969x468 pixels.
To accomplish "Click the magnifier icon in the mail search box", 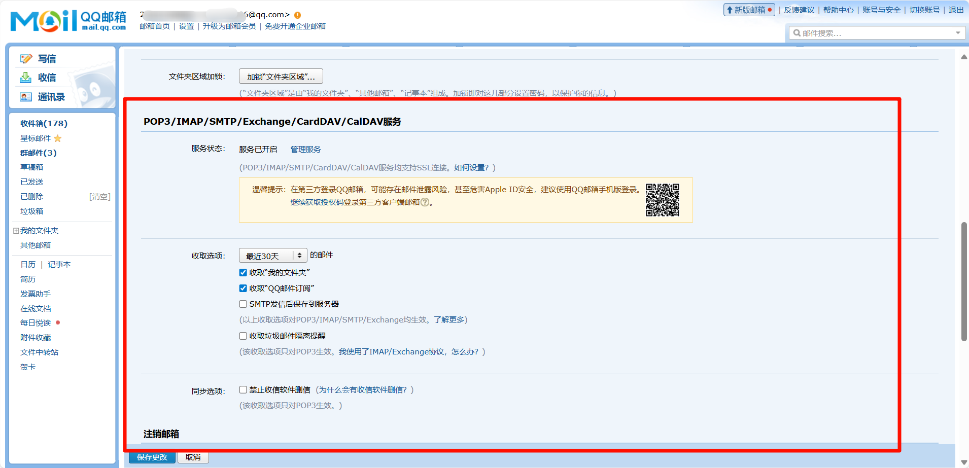I will (x=798, y=33).
